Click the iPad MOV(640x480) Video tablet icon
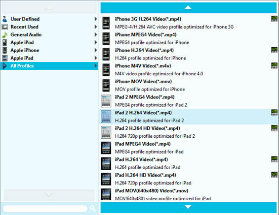This screenshot has height=215, width=279. (106, 194)
